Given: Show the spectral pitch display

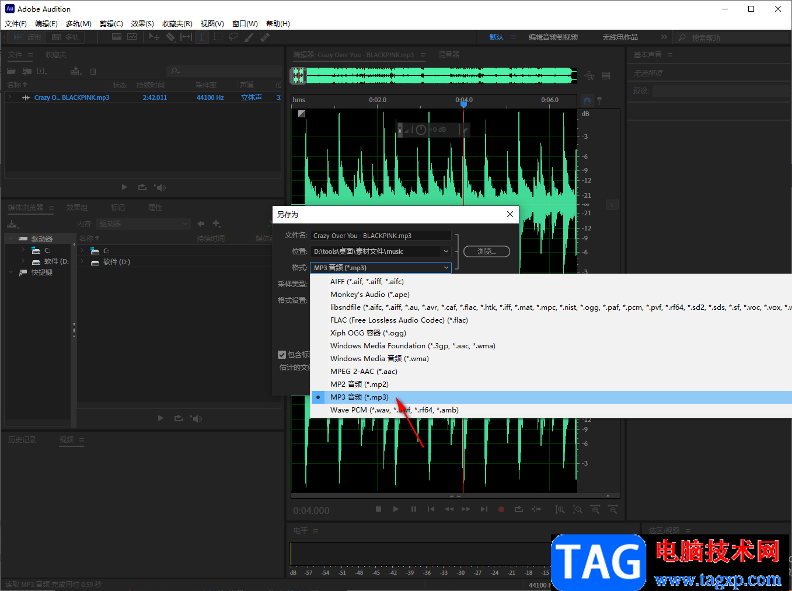Looking at the screenshot, I should pos(132,37).
